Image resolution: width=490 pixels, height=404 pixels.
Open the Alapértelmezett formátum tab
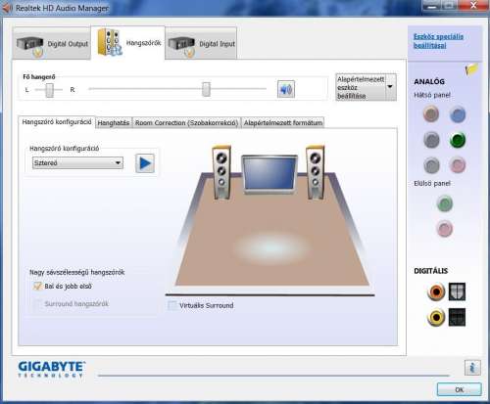coord(283,123)
